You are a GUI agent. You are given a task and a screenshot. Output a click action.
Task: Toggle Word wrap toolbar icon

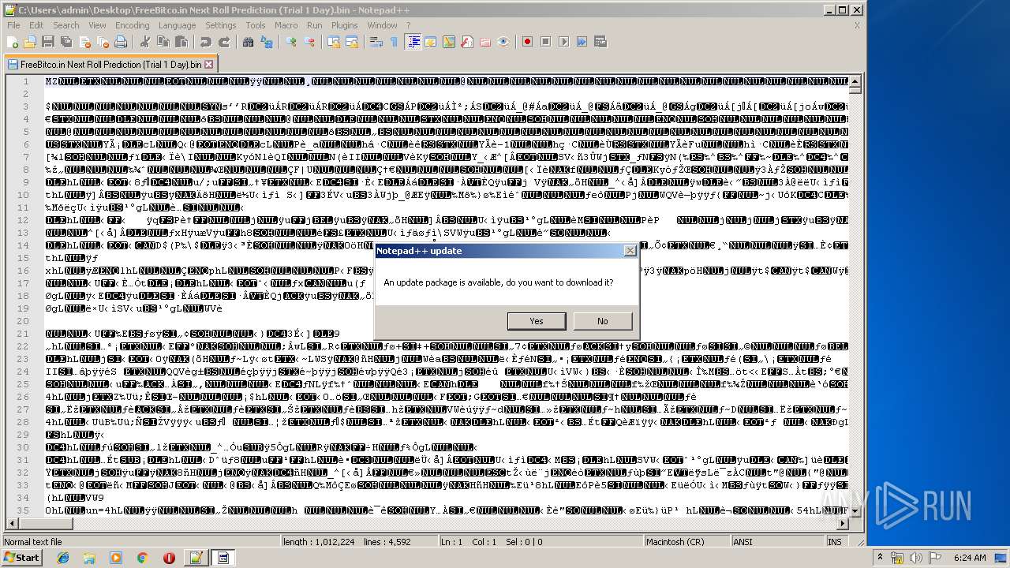pyautogui.click(x=376, y=42)
